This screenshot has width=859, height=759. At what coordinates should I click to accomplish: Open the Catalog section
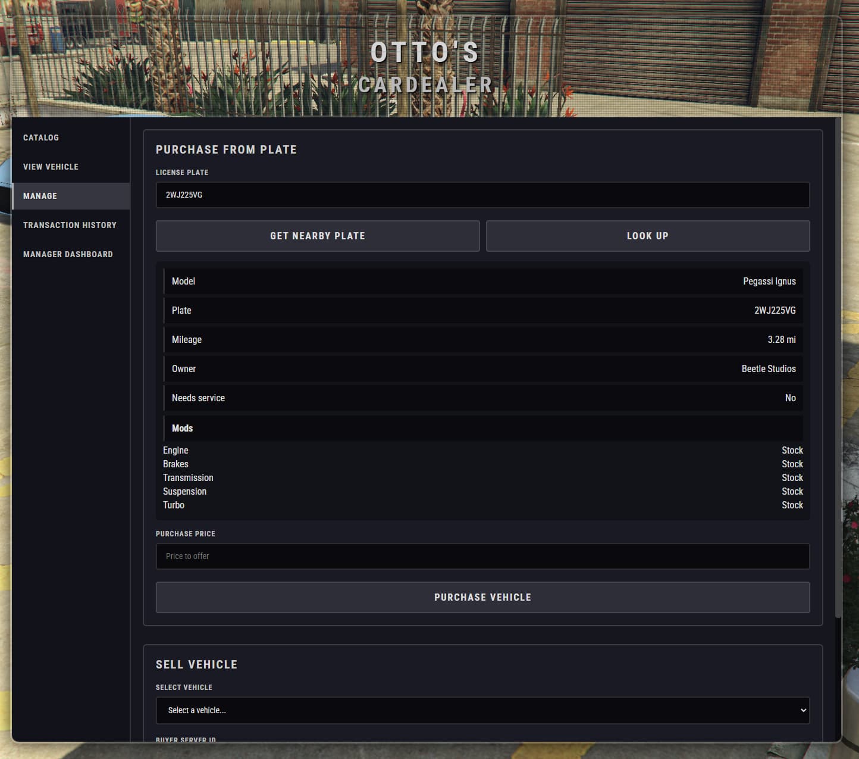pyautogui.click(x=41, y=138)
